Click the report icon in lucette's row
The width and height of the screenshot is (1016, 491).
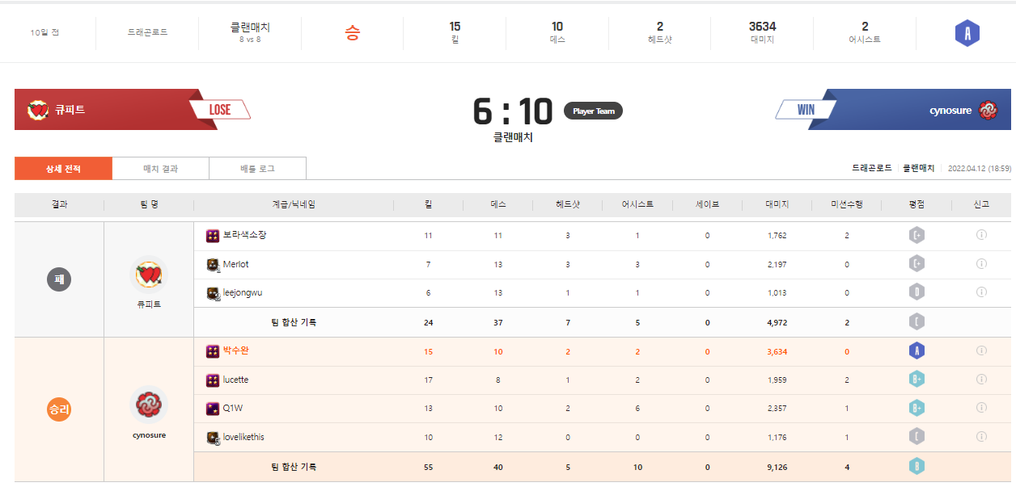click(x=981, y=380)
